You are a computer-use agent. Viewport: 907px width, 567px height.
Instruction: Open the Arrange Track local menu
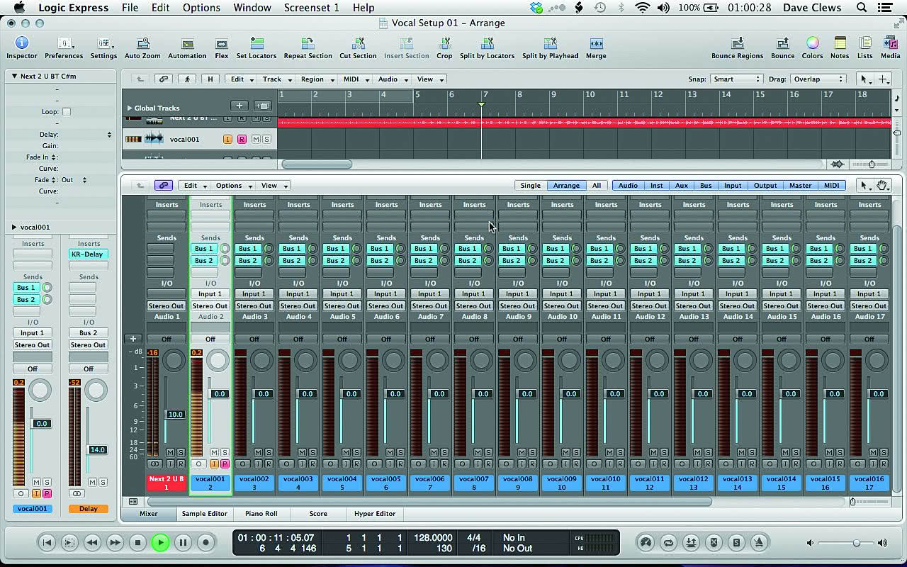click(275, 79)
